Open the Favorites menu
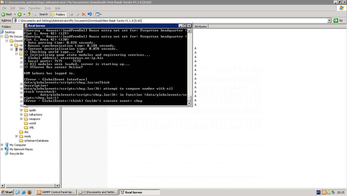The image size is (347, 196). click(x=35, y=8)
